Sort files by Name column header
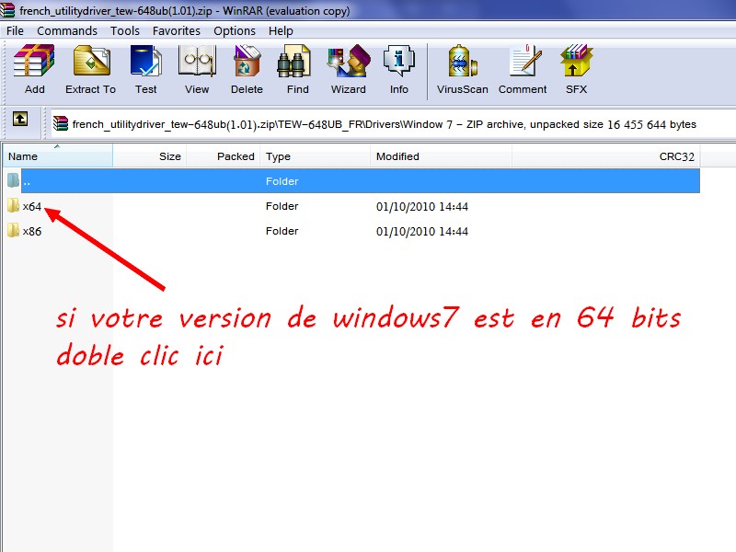Screen dimensions: 736x552 pos(55,156)
